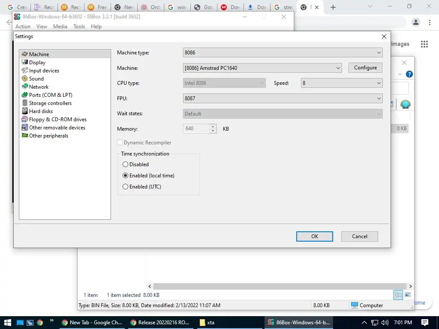Switch Explorer to details view icon
Image resolution: width=439 pixels, height=329 pixels.
[398, 295]
